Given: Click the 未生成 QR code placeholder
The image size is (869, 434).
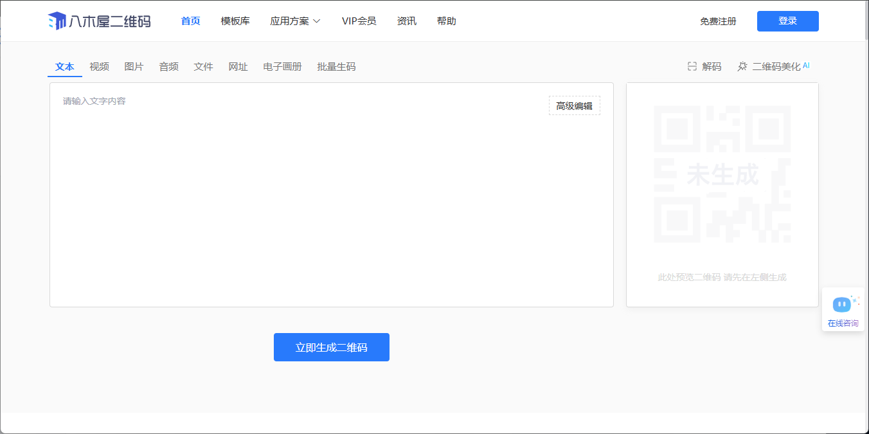Looking at the screenshot, I should point(722,174).
